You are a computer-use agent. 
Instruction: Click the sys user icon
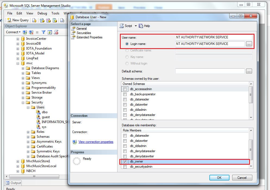(x=38, y=127)
